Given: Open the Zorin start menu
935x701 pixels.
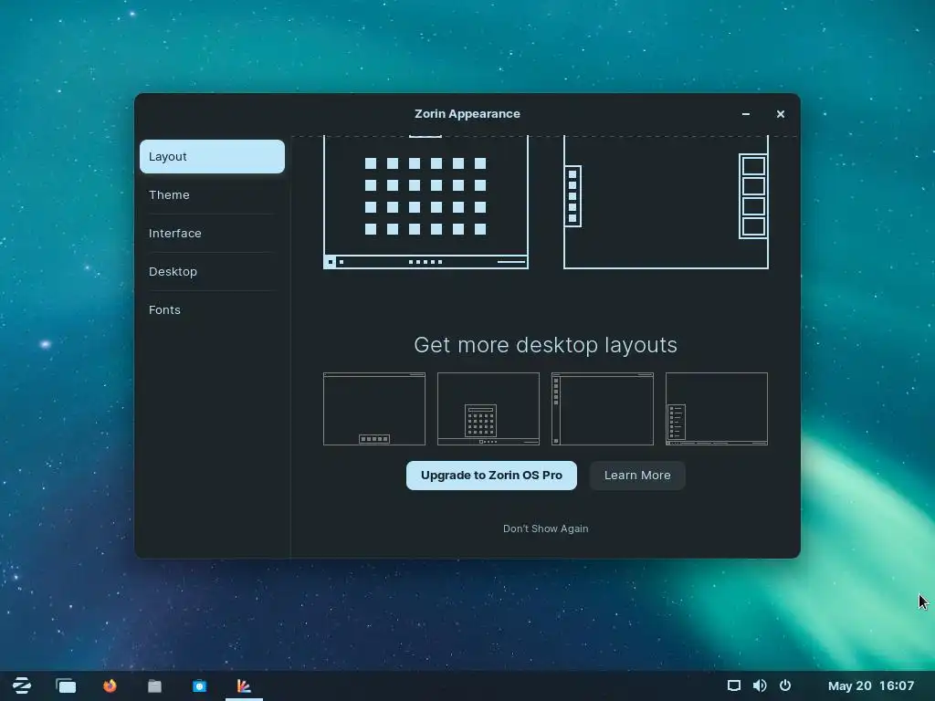Looking at the screenshot, I should pyautogui.click(x=22, y=685).
